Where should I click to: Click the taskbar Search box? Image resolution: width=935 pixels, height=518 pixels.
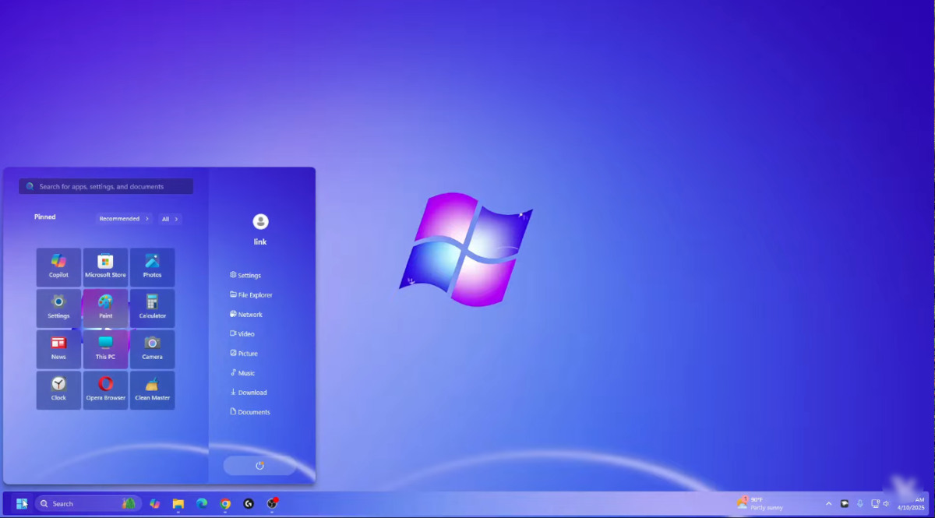click(88, 504)
